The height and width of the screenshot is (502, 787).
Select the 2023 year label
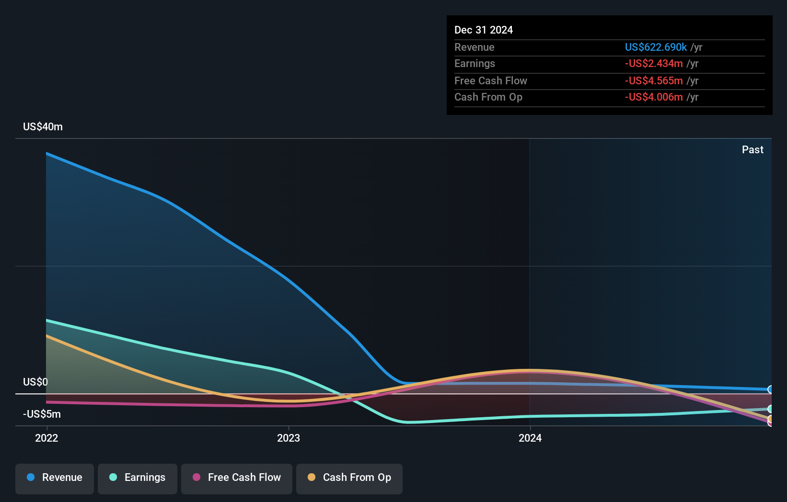coord(288,438)
